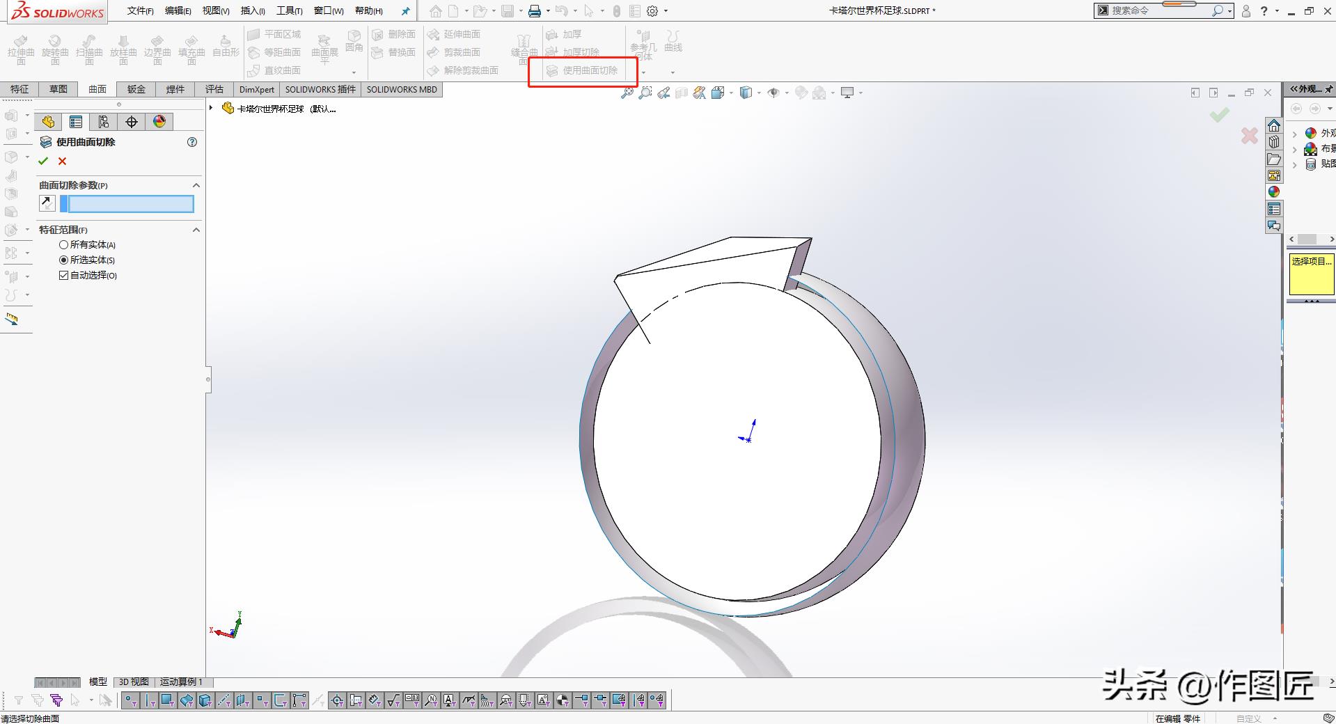The height and width of the screenshot is (724, 1336).
Task: Uncheck the 自动选择 checkbox
Action: coord(64,276)
